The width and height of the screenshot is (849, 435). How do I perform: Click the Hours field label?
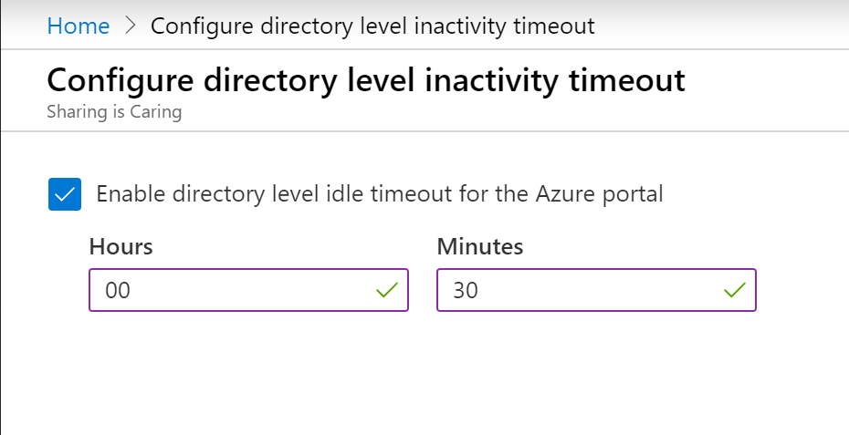121,247
